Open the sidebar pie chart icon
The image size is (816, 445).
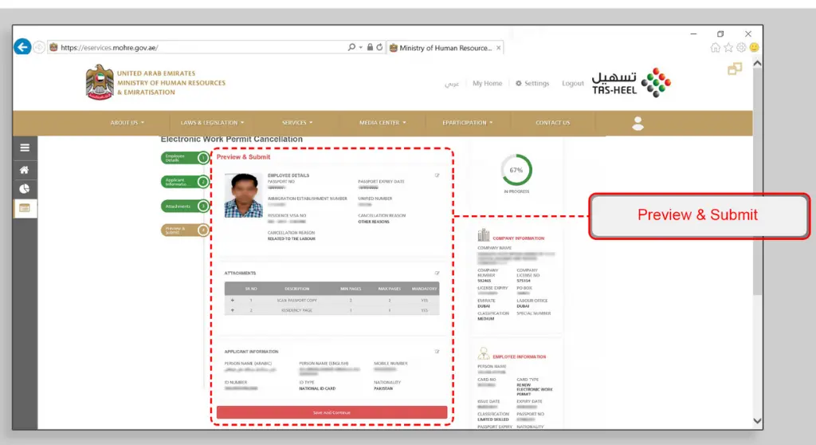tap(25, 189)
